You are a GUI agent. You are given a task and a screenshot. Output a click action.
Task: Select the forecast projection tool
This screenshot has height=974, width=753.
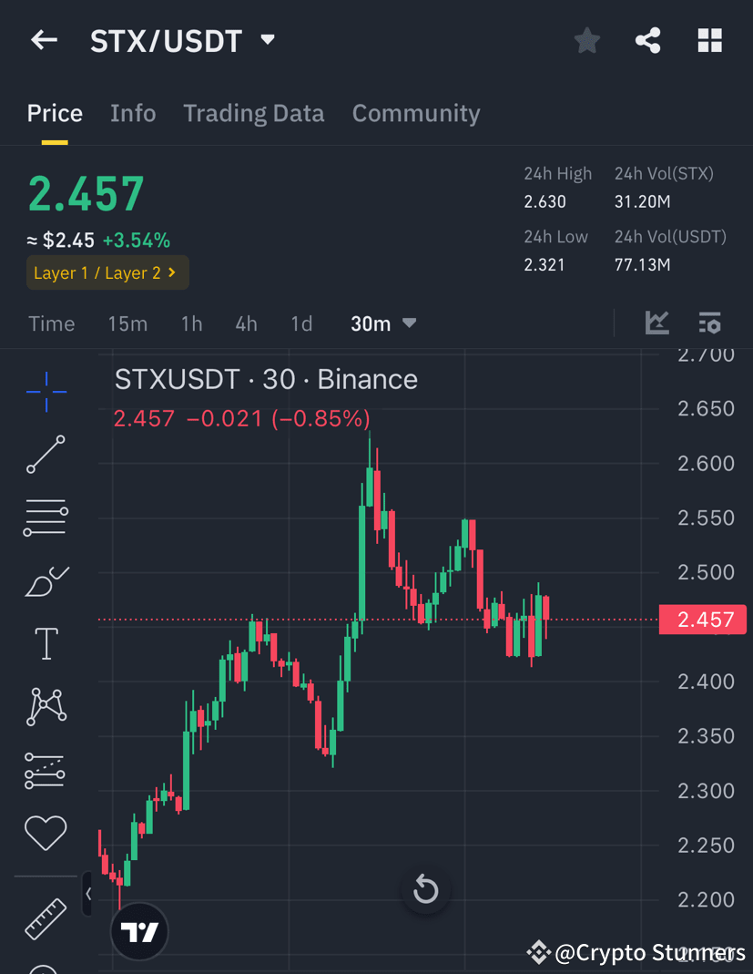pos(46,770)
